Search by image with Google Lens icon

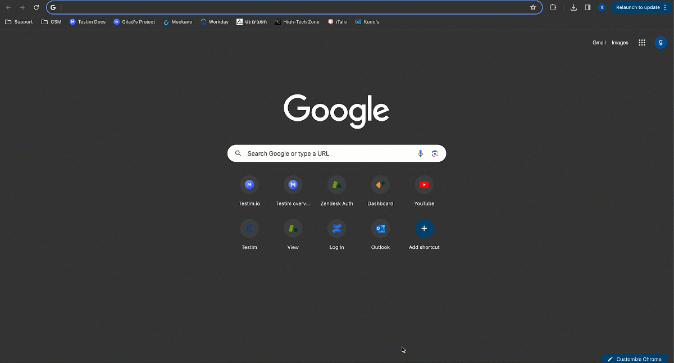(x=435, y=153)
